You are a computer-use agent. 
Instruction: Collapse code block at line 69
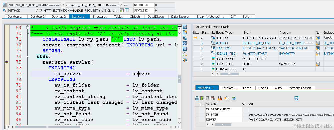(27, 28)
